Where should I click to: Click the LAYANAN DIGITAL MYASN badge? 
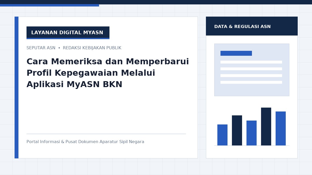[x=68, y=33]
